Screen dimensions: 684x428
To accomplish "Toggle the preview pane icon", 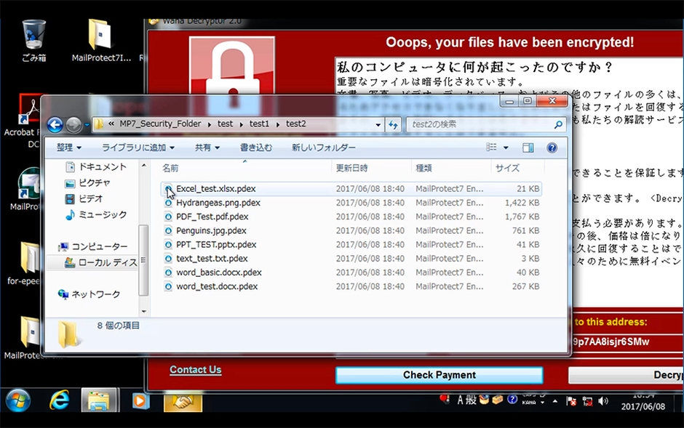I will [528, 148].
